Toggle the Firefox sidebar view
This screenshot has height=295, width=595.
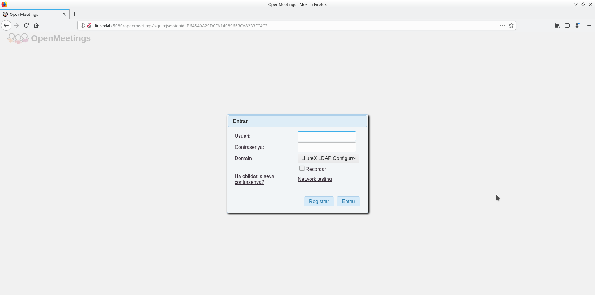pos(567,25)
